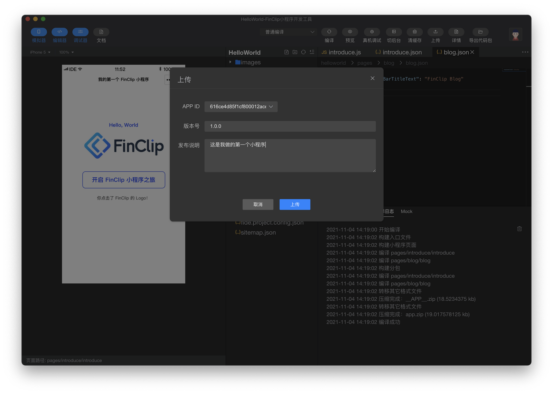
Task: Collapse all folders in file tree
Action: [x=312, y=52]
